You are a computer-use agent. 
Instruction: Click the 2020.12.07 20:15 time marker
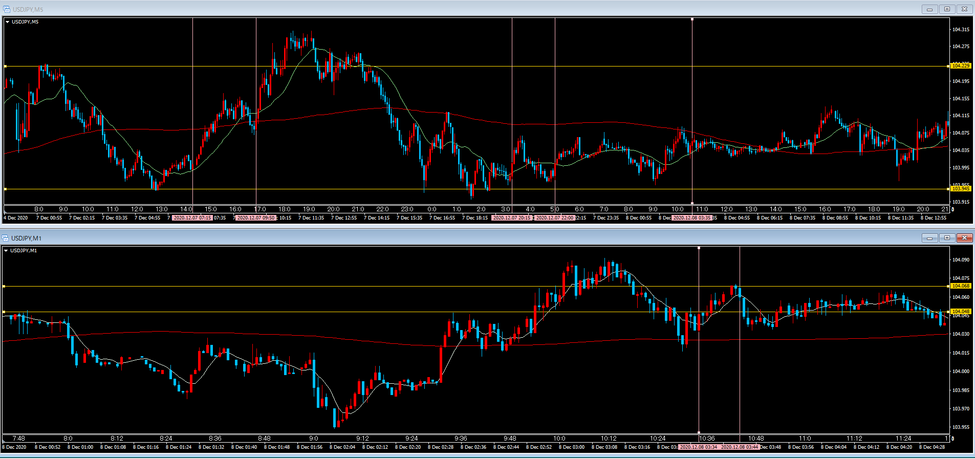pos(511,218)
